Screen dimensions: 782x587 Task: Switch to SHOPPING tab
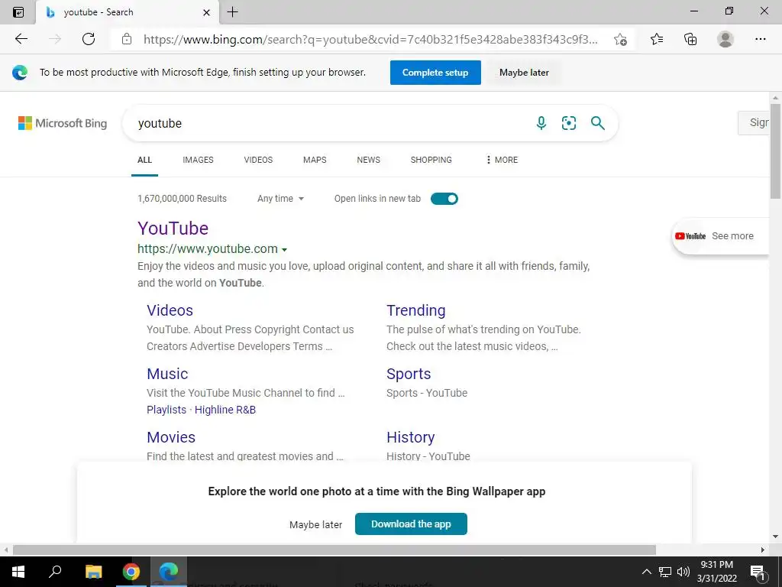[431, 160]
